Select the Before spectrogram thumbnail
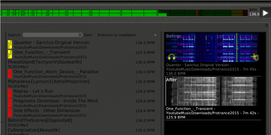This screenshot has height=135, width=271. click(212, 48)
